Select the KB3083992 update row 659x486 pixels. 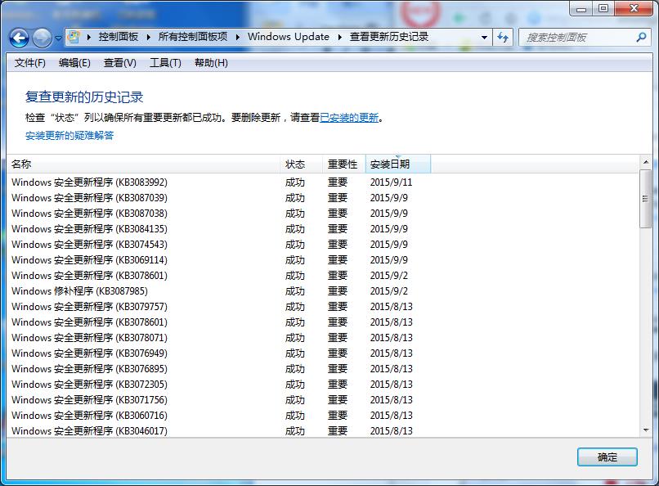[x=322, y=182]
